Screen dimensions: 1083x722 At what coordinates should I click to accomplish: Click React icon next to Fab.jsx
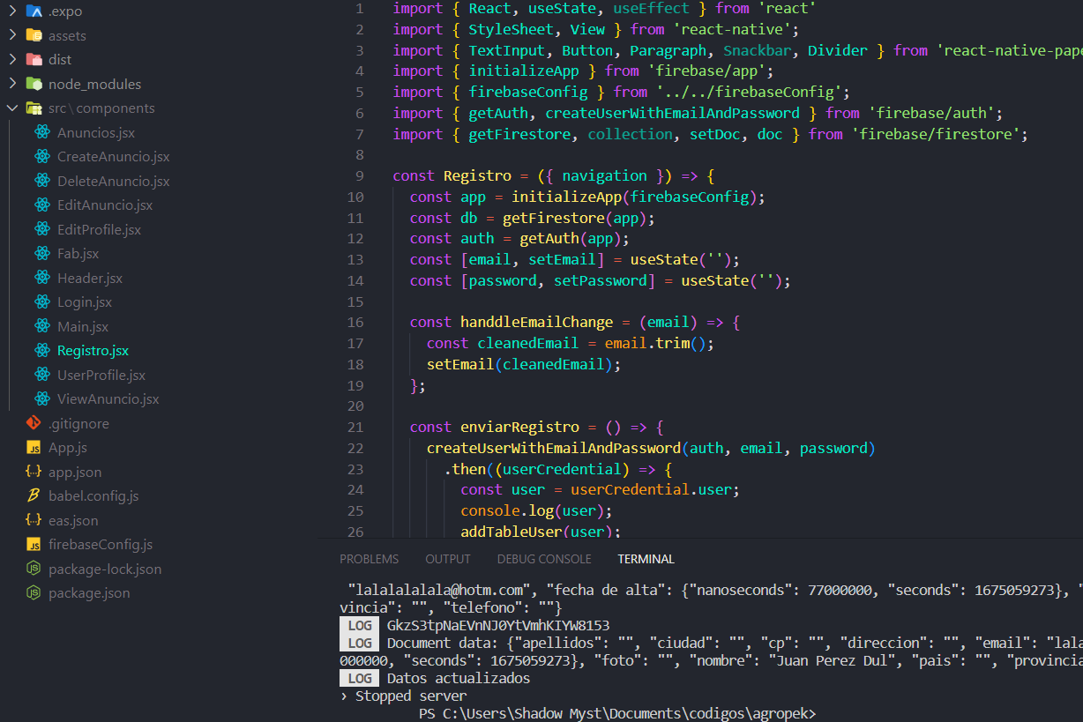(x=42, y=254)
